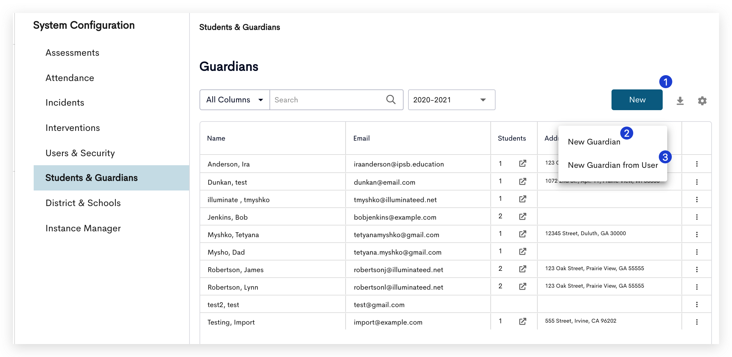Sort by the Email column header

pyautogui.click(x=361, y=138)
